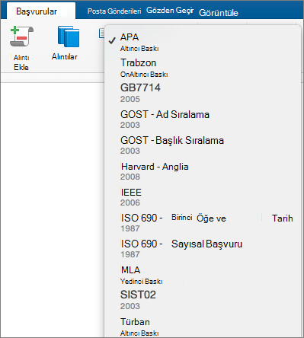Select ISO 690 - Sayısal Başvuru

203,248
